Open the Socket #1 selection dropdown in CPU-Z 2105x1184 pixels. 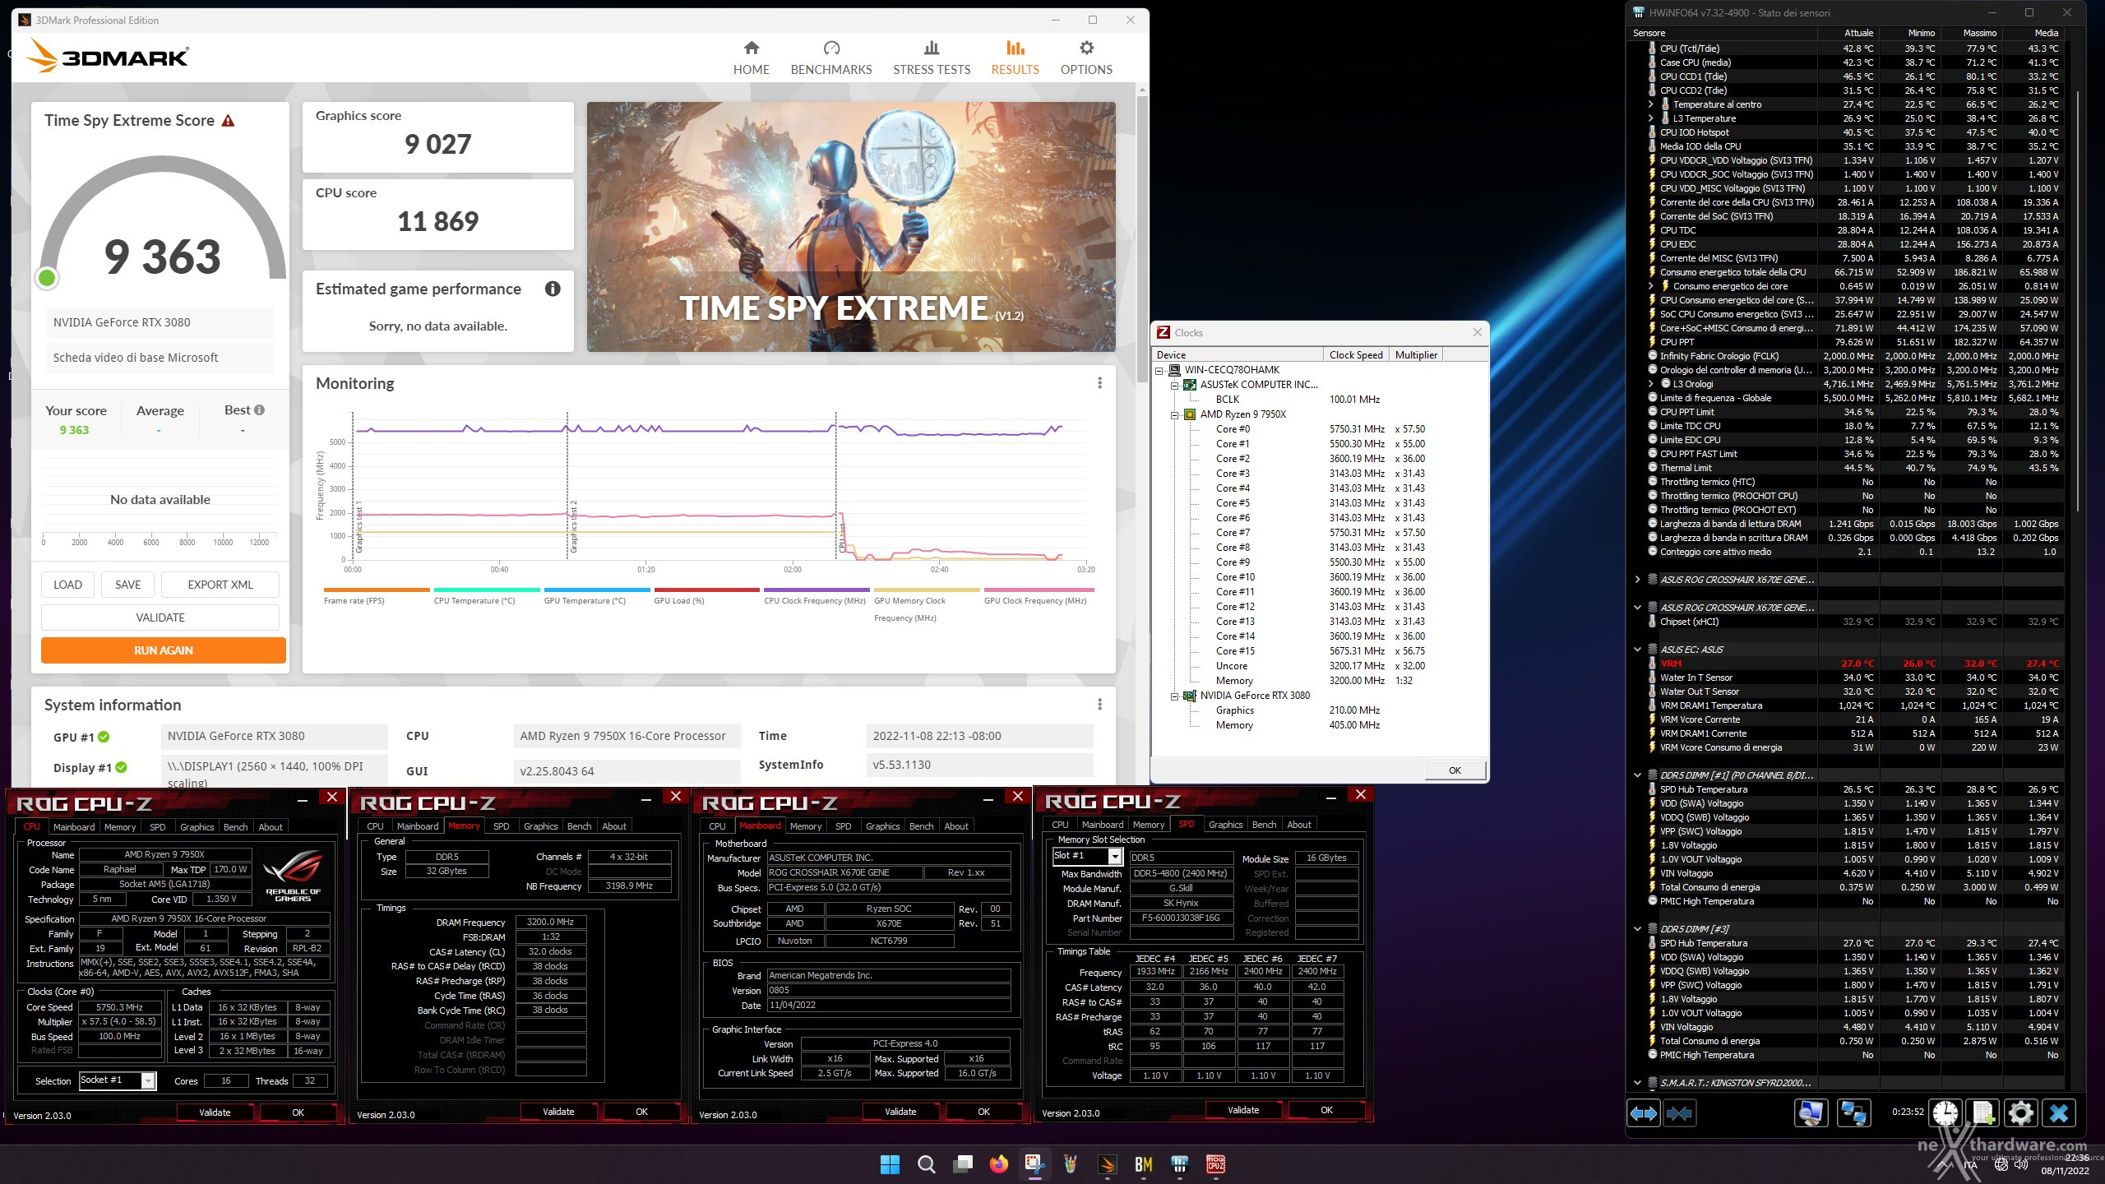point(148,1080)
